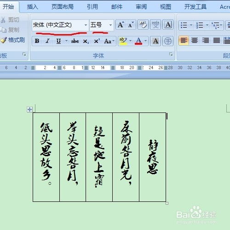Viewport: 230px width, 230px height.
Task: Open the font color dropdown arrow
Action: 145,41
